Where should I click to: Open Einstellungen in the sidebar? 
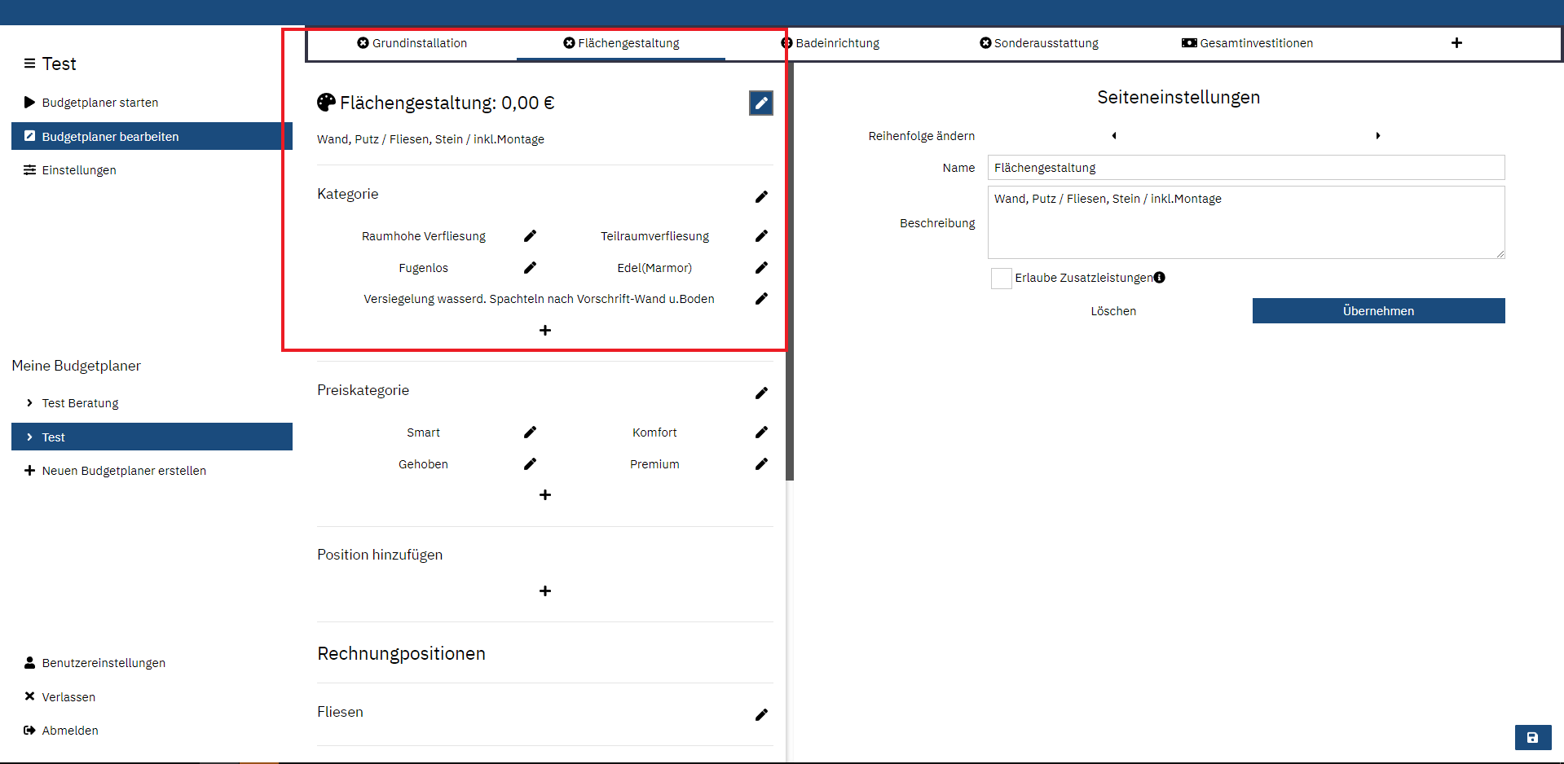point(152,170)
